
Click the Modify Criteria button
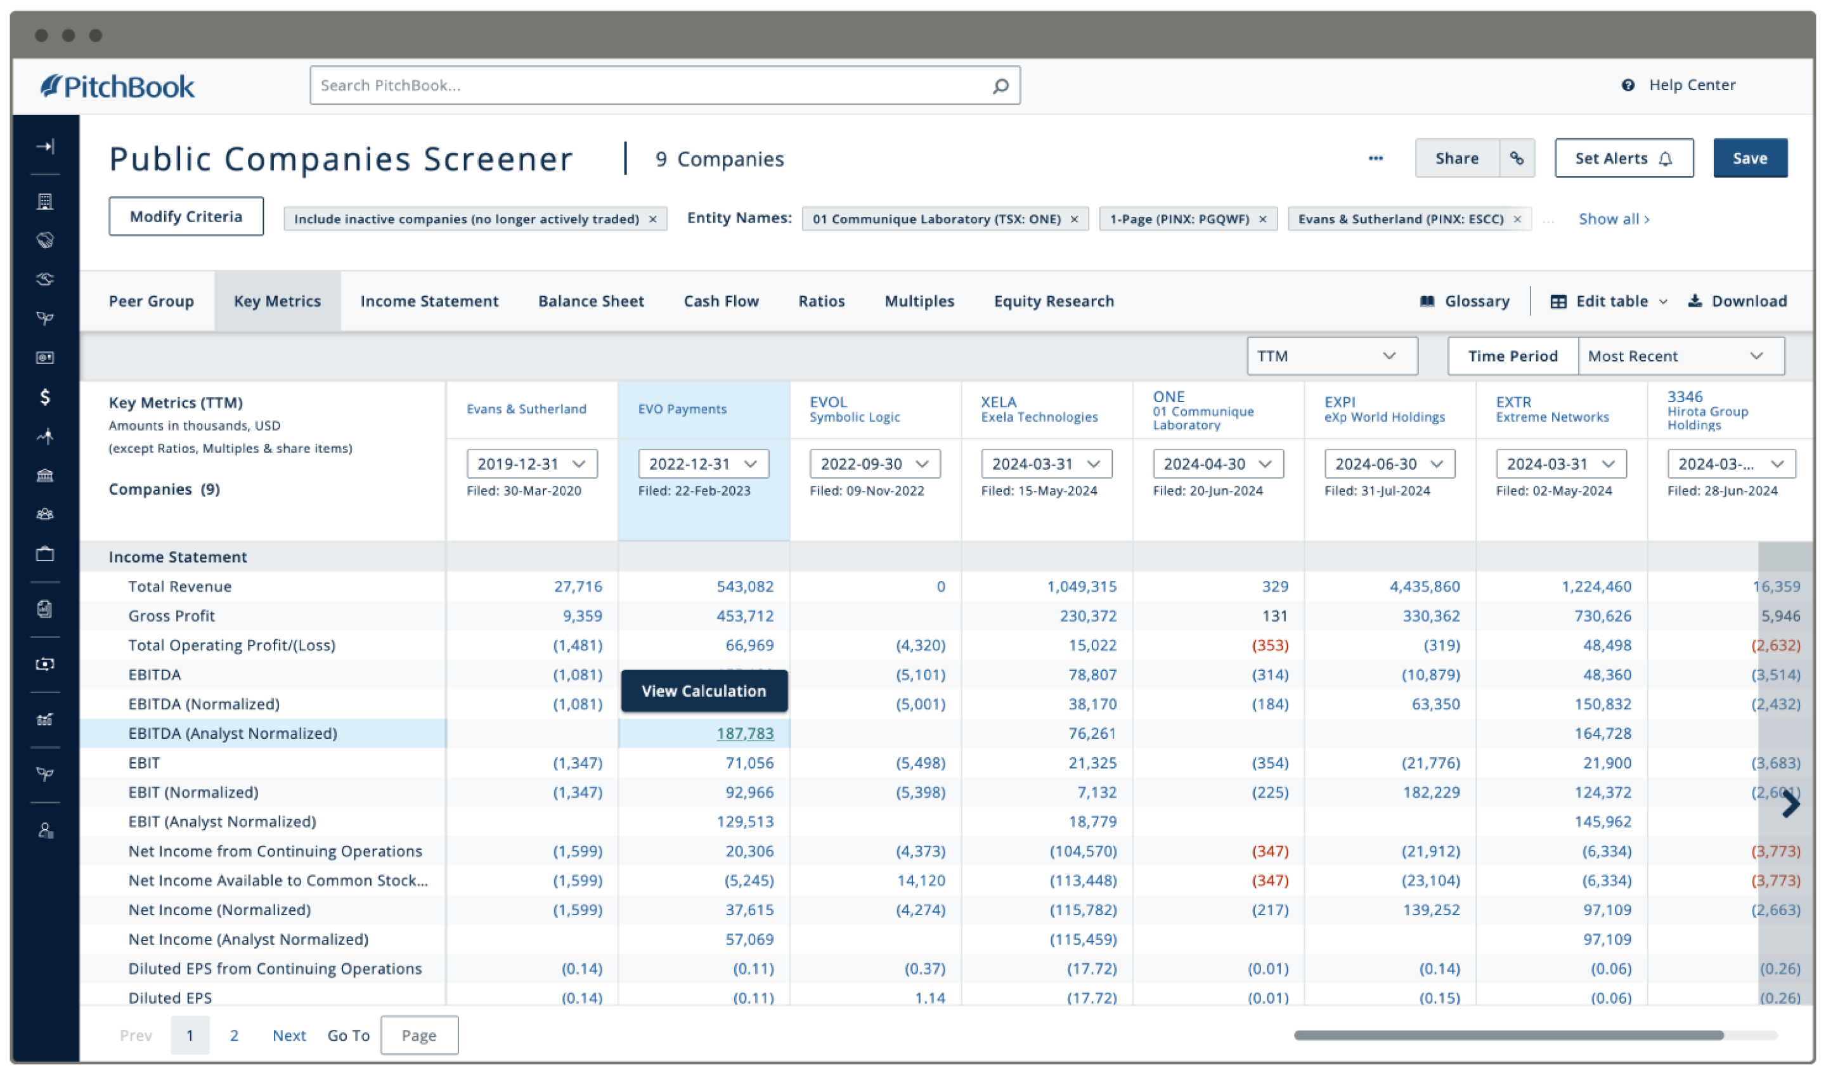[186, 216]
